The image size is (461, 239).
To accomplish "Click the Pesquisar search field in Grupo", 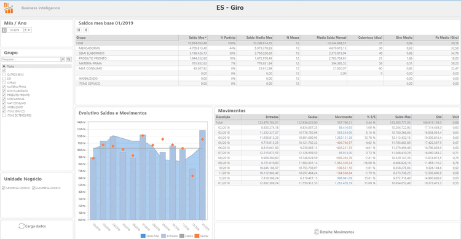I will [x=31, y=60].
